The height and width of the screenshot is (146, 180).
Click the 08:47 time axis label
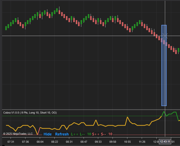click(x=84, y=142)
